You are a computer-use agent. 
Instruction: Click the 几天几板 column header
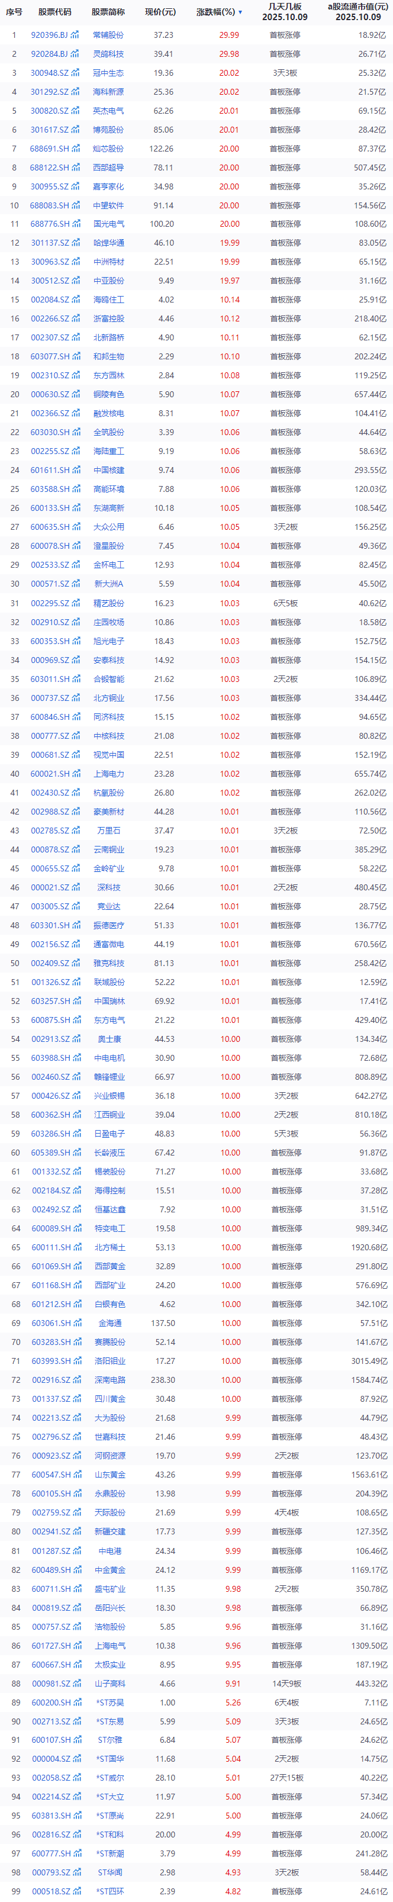coord(285,11)
